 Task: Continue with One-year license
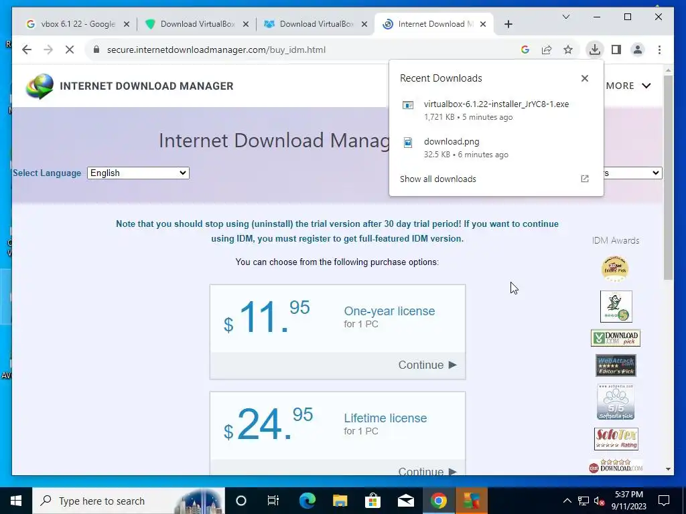pos(427,365)
